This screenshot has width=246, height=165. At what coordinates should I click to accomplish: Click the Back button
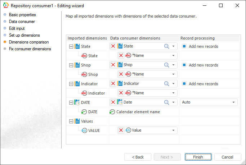[138, 157]
